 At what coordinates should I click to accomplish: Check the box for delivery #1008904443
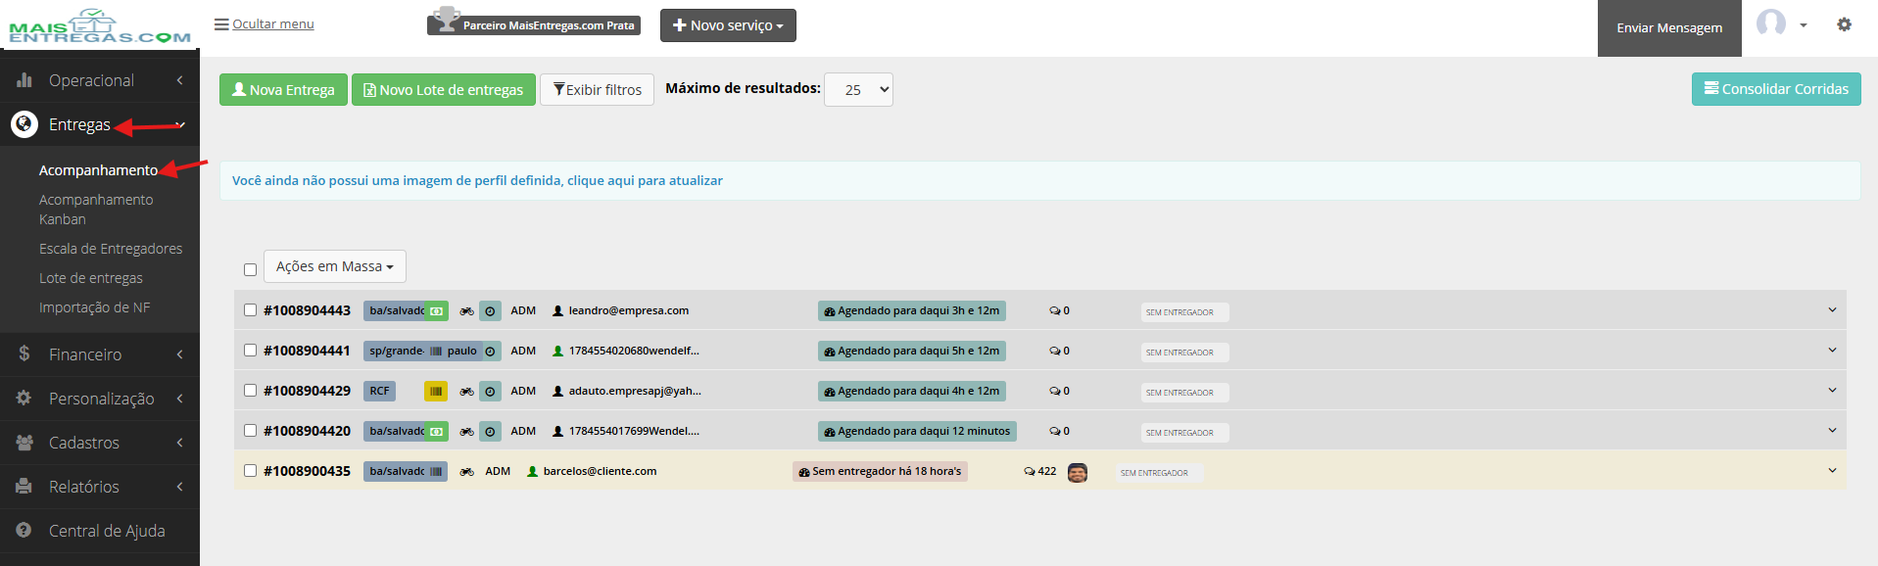tap(250, 310)
